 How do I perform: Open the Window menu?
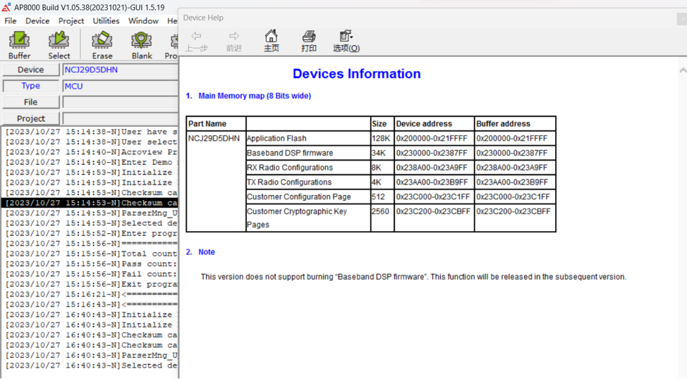click(x=143, y=21)
